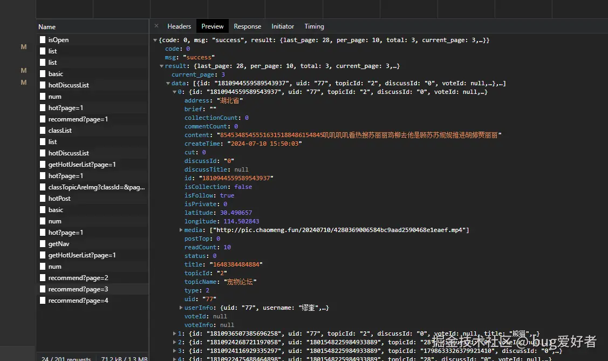Viewport: 608px width, 361px height.
Task: Switch to the Headers tab
Action: (179, 26)
